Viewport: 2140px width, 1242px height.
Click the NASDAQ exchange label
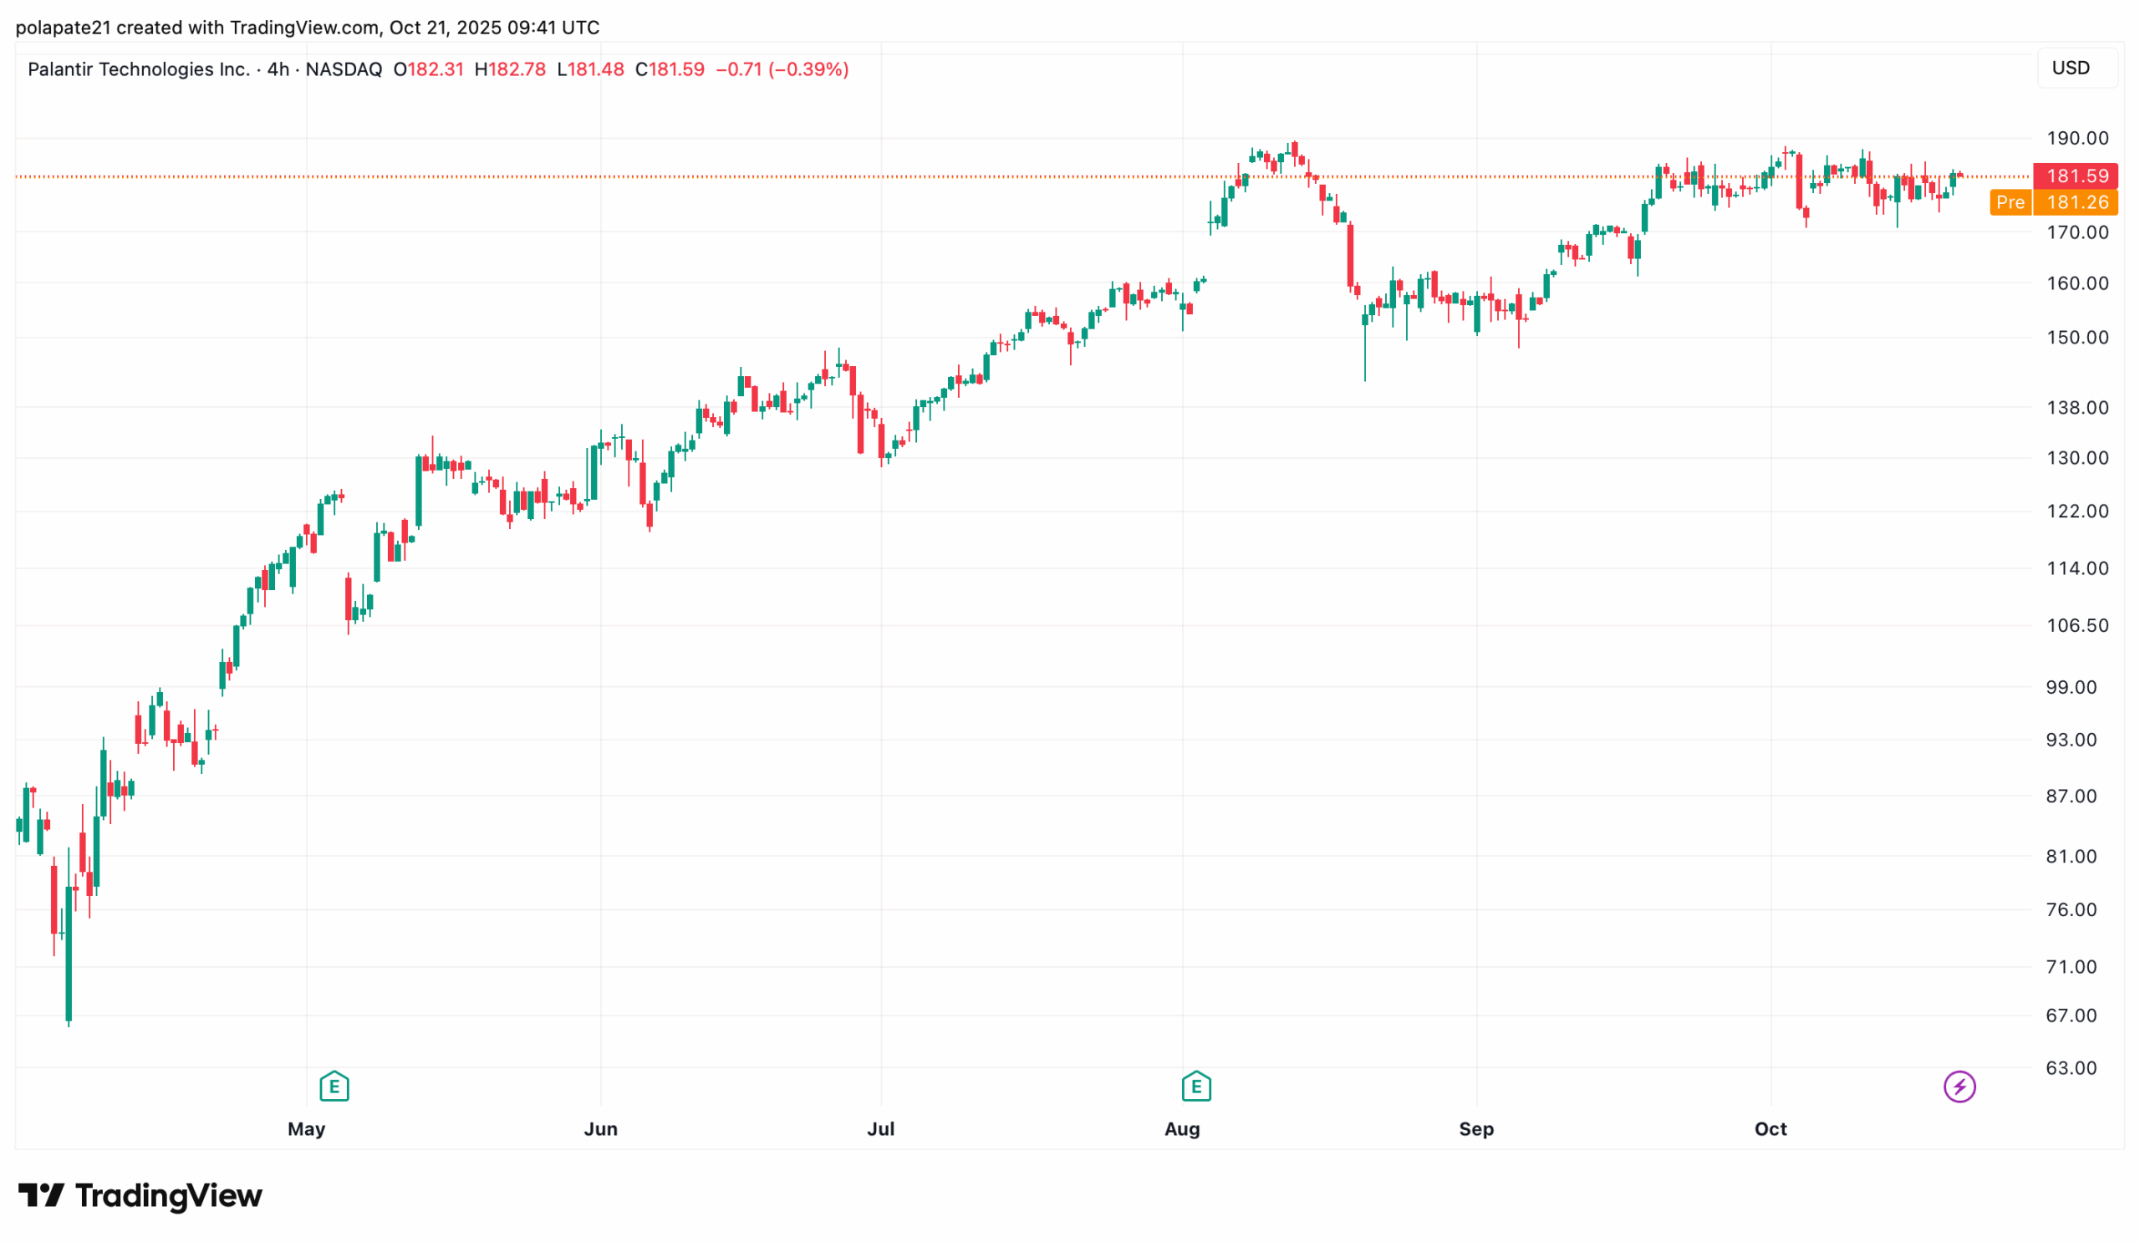[x=344, y=69]
